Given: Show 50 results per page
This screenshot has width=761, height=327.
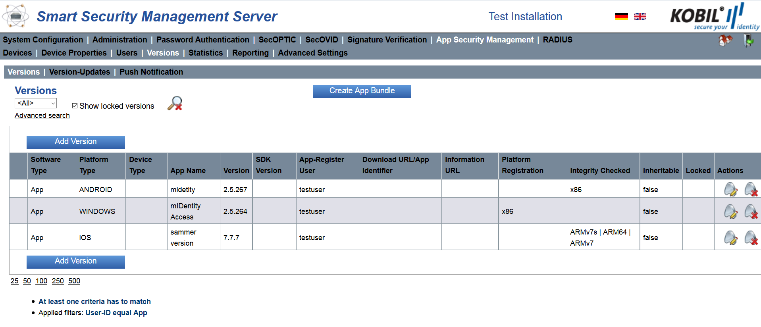Looking at the screenshot, I should (x=27, y=281).
